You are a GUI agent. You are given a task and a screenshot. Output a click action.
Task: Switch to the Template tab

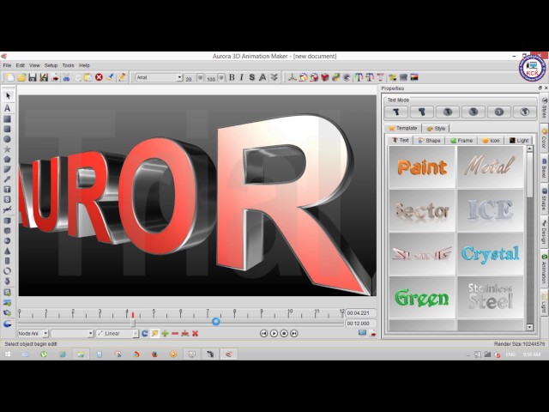coord(403,128)
